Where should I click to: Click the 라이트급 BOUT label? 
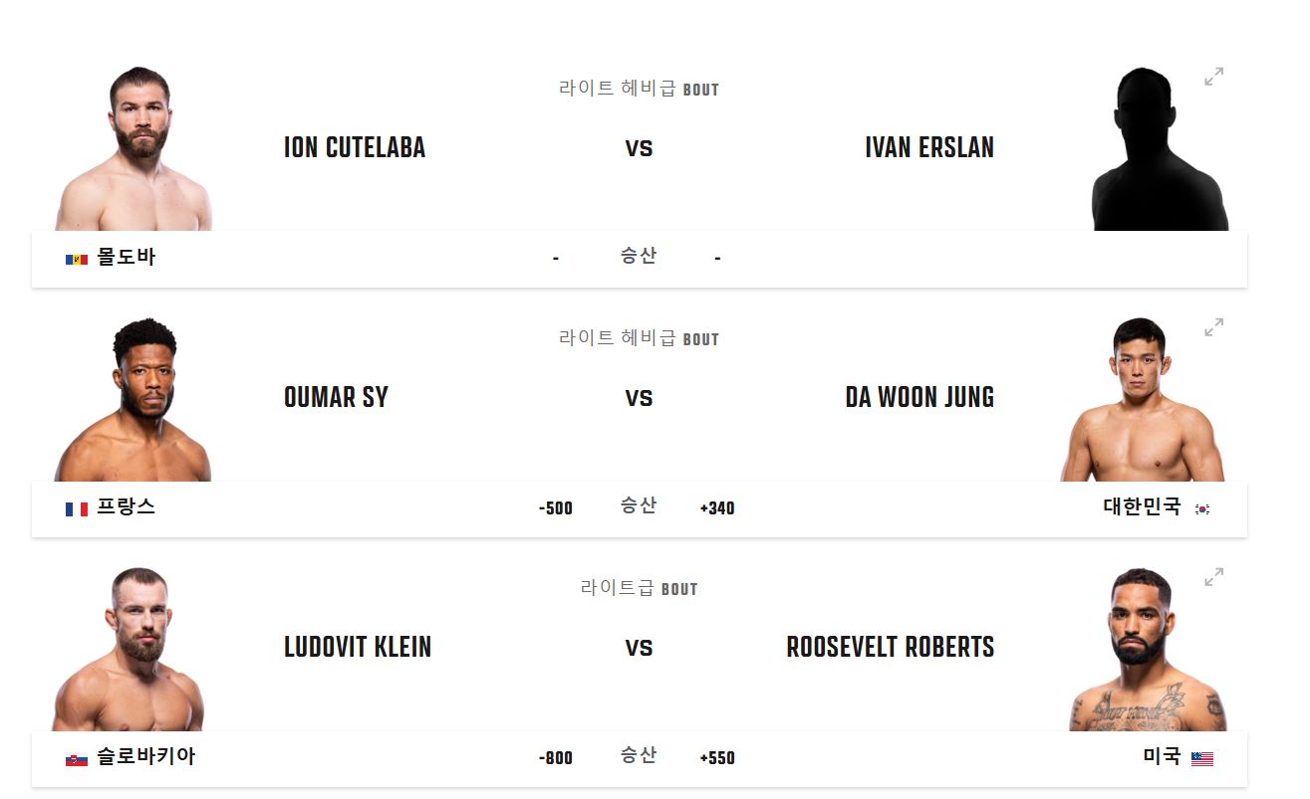point(641,588)
